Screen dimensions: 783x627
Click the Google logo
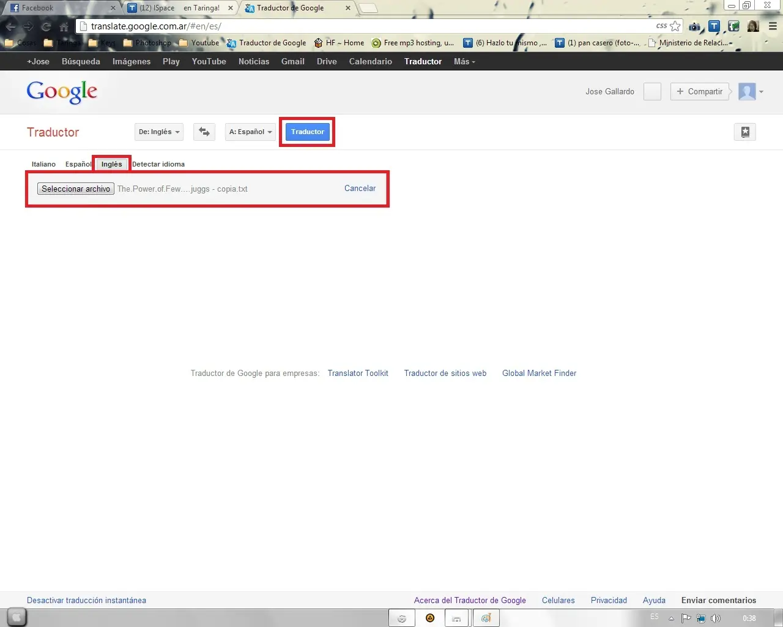click(x=62, y=92)
